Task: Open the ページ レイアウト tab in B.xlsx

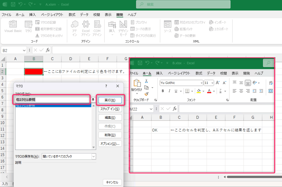Action: coord(179,73)
